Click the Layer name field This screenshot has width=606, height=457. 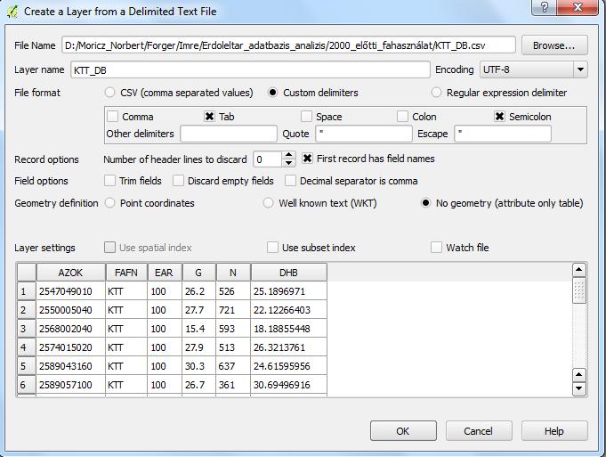coord(250,69)
